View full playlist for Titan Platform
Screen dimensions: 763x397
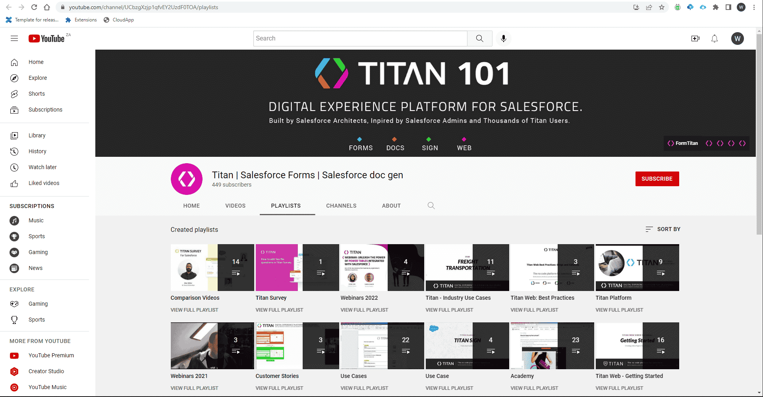tap(620, 310)
